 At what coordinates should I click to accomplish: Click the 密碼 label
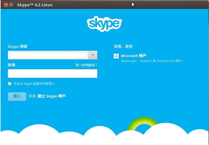11,65
